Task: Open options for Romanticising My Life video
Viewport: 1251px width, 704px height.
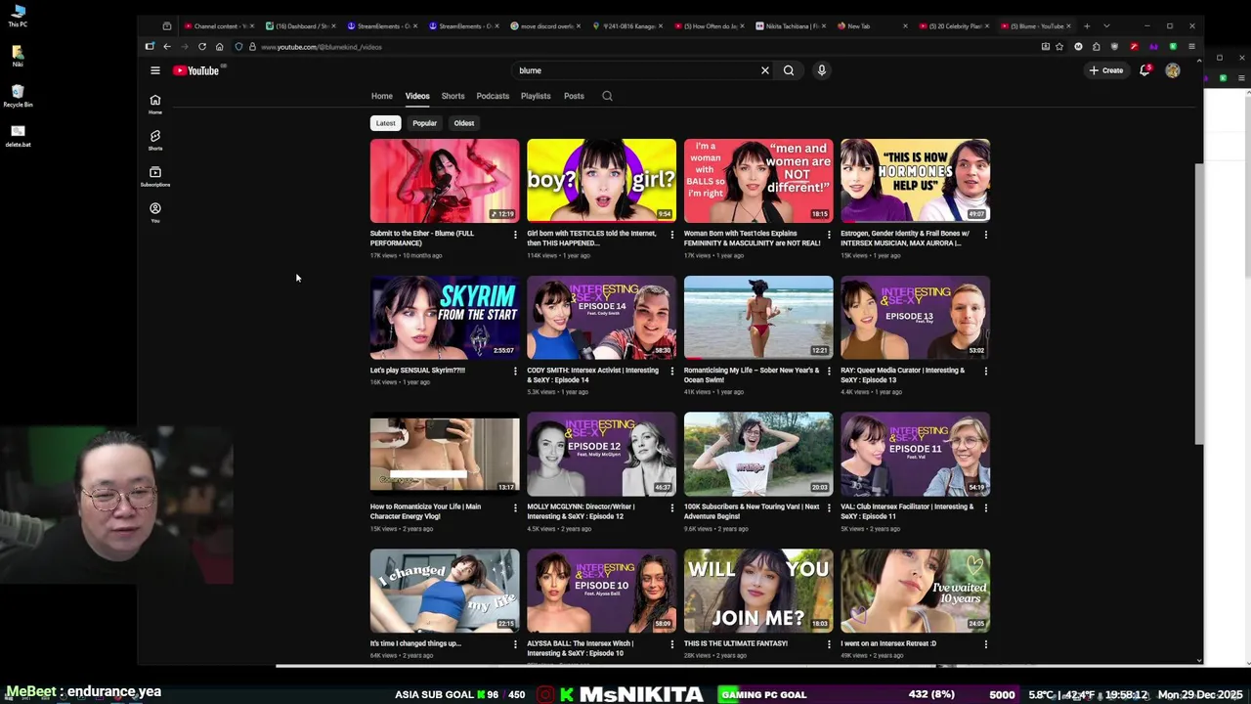Action: click(829, 372)
